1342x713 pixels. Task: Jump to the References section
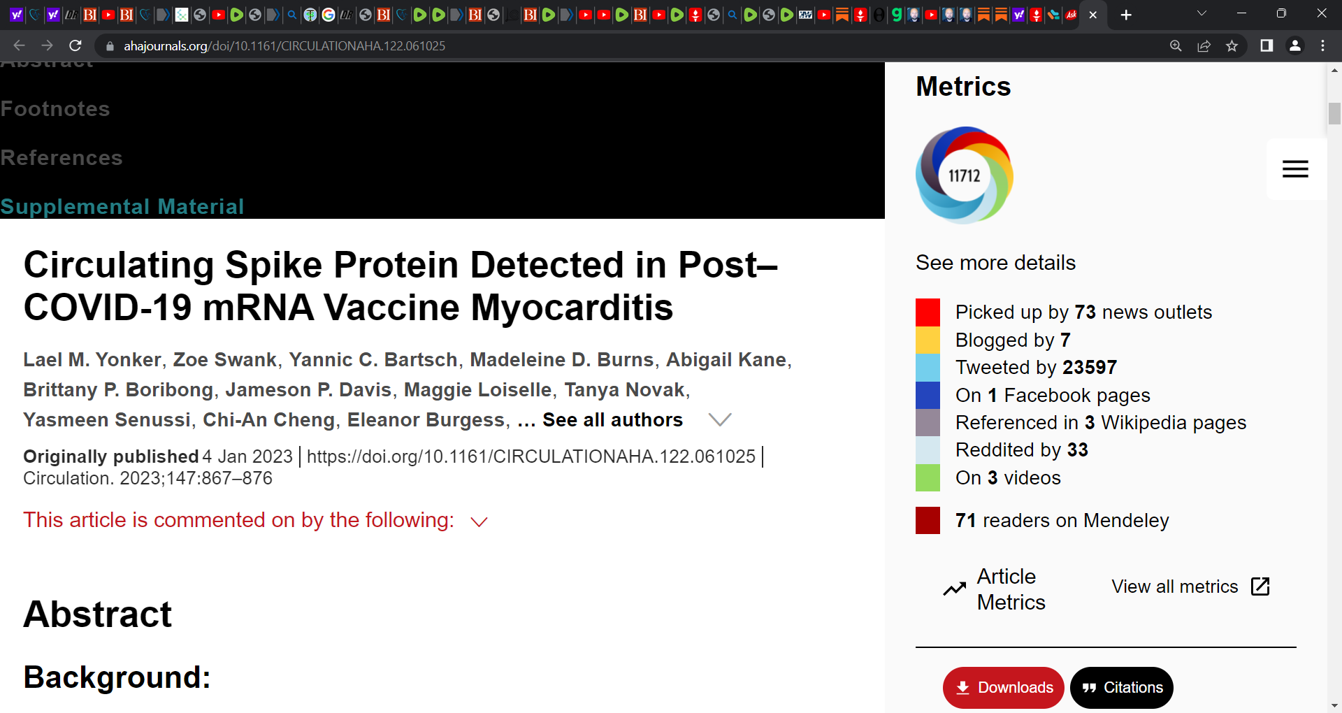62,158
